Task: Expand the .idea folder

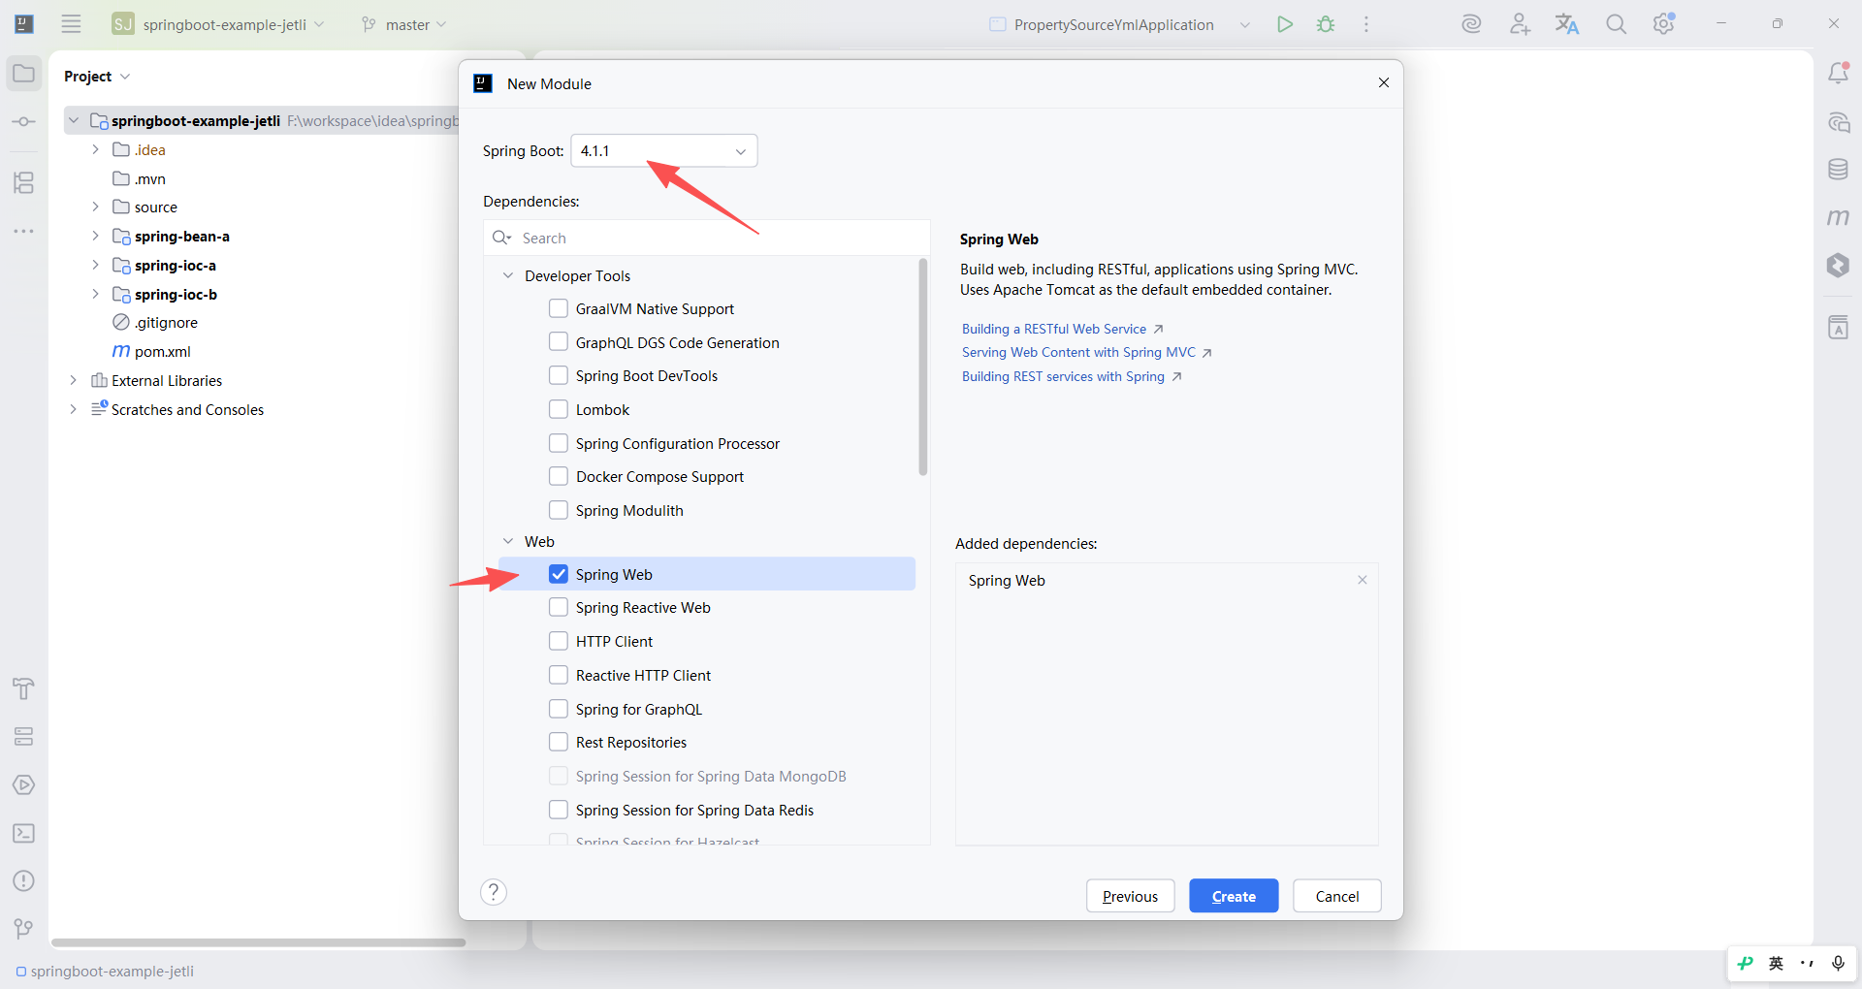Action: [95, 149]
